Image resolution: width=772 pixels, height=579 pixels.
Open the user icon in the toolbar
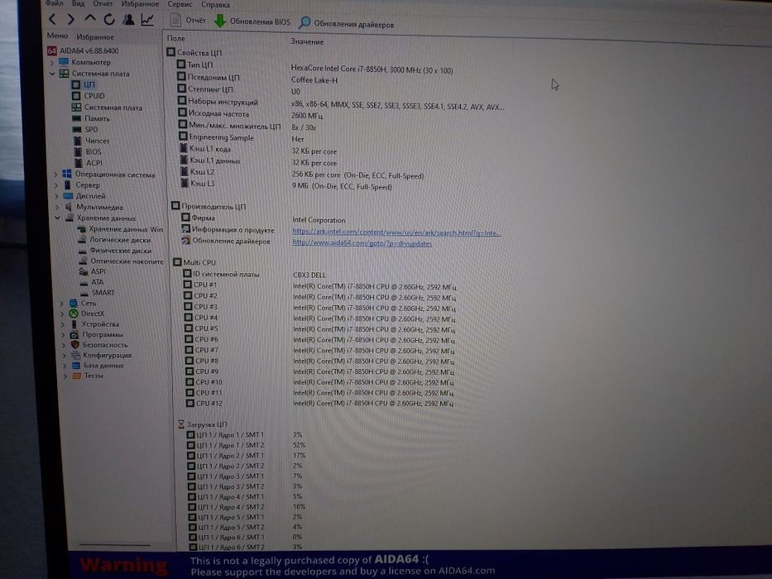(128, 19)
